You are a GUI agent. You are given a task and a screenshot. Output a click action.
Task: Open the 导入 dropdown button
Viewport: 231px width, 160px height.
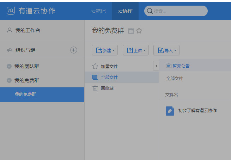pos(166,50)
